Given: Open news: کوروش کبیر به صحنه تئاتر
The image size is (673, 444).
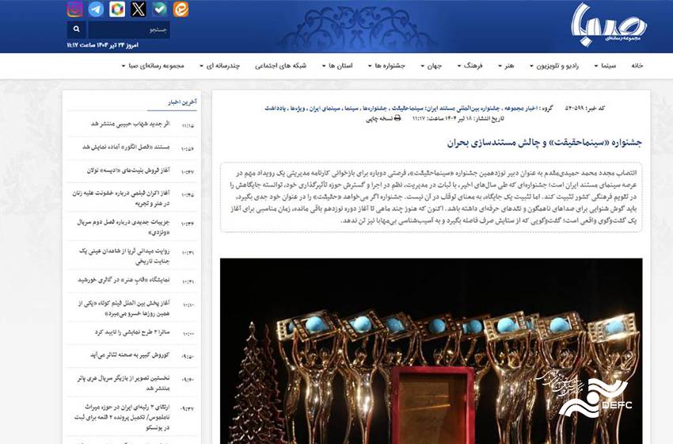Looking at the screenshot, I should tap(130, 355).
